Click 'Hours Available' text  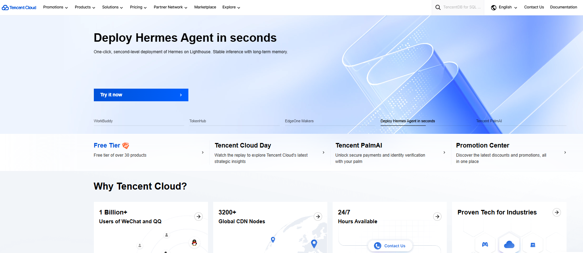[x=358, y=221]
